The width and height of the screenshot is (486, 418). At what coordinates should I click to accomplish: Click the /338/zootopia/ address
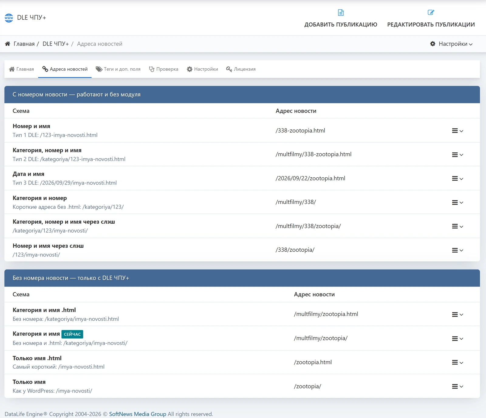pos(295,250)
